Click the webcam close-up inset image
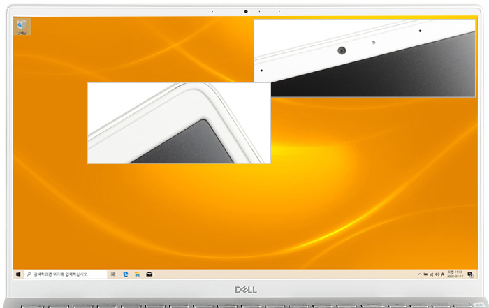489x308 pixels. (365, 58)
